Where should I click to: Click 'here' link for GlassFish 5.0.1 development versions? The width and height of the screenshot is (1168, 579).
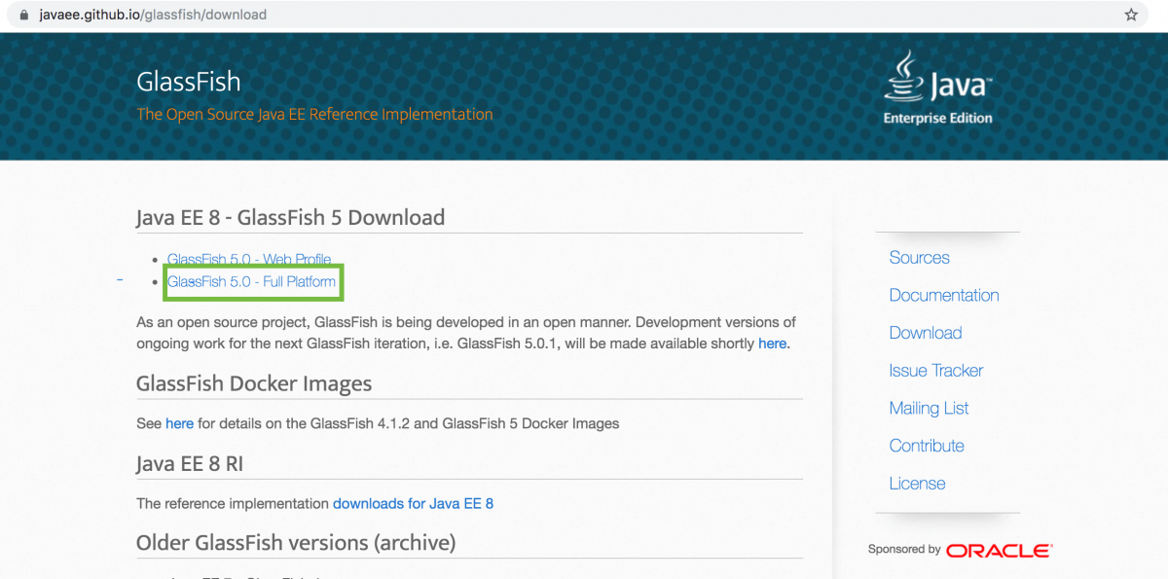point(772,343)
